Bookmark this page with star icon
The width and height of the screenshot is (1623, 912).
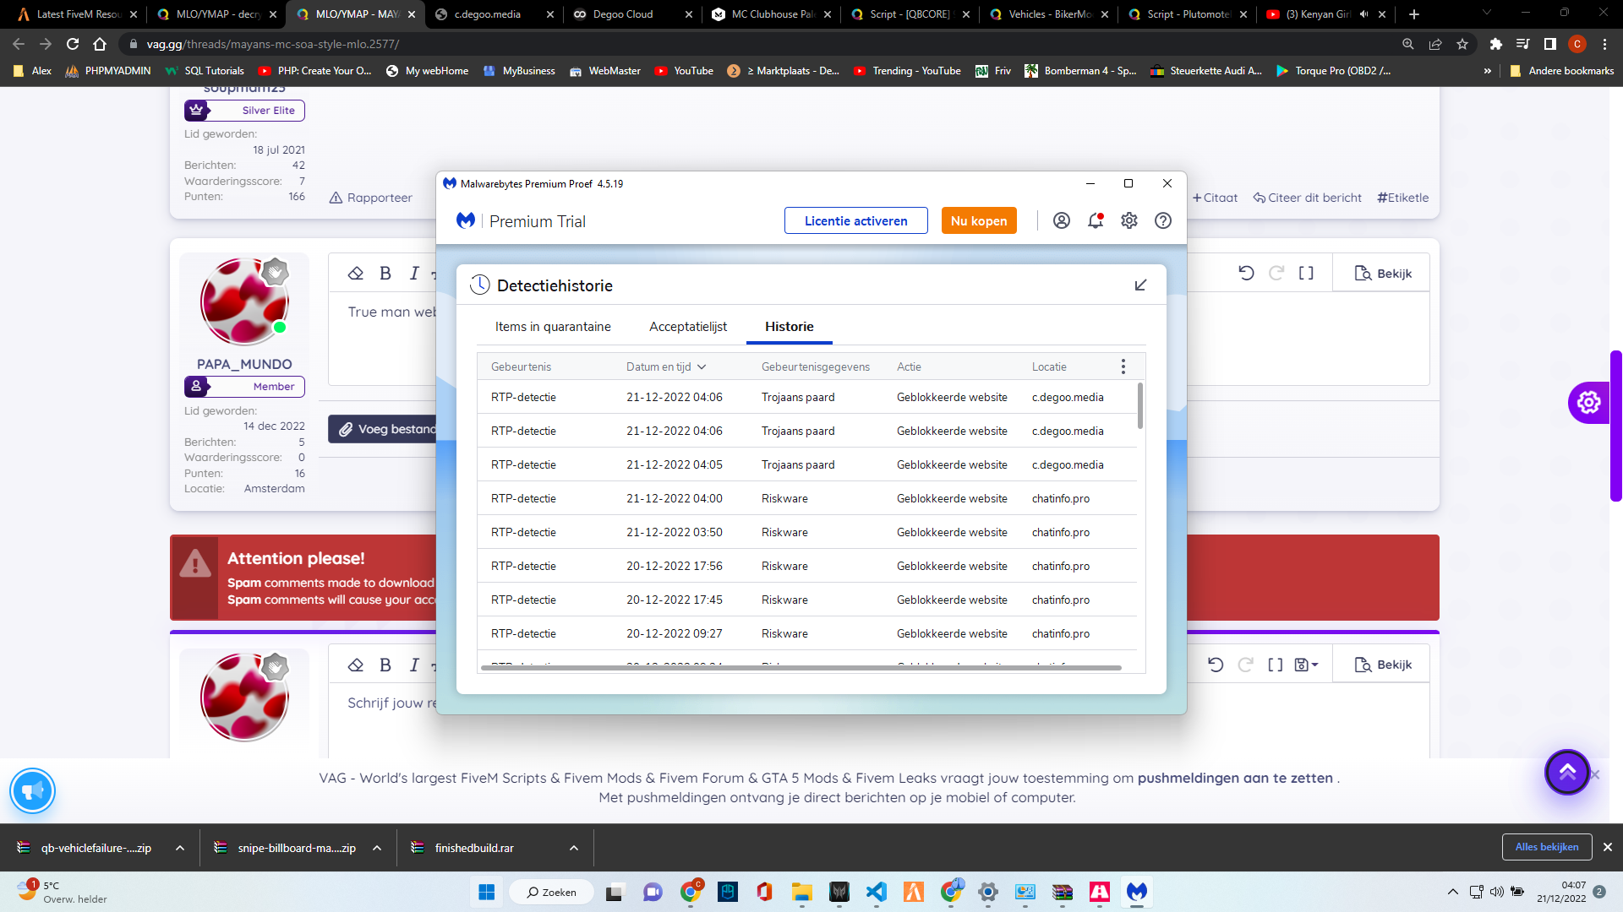point(1462,44)
